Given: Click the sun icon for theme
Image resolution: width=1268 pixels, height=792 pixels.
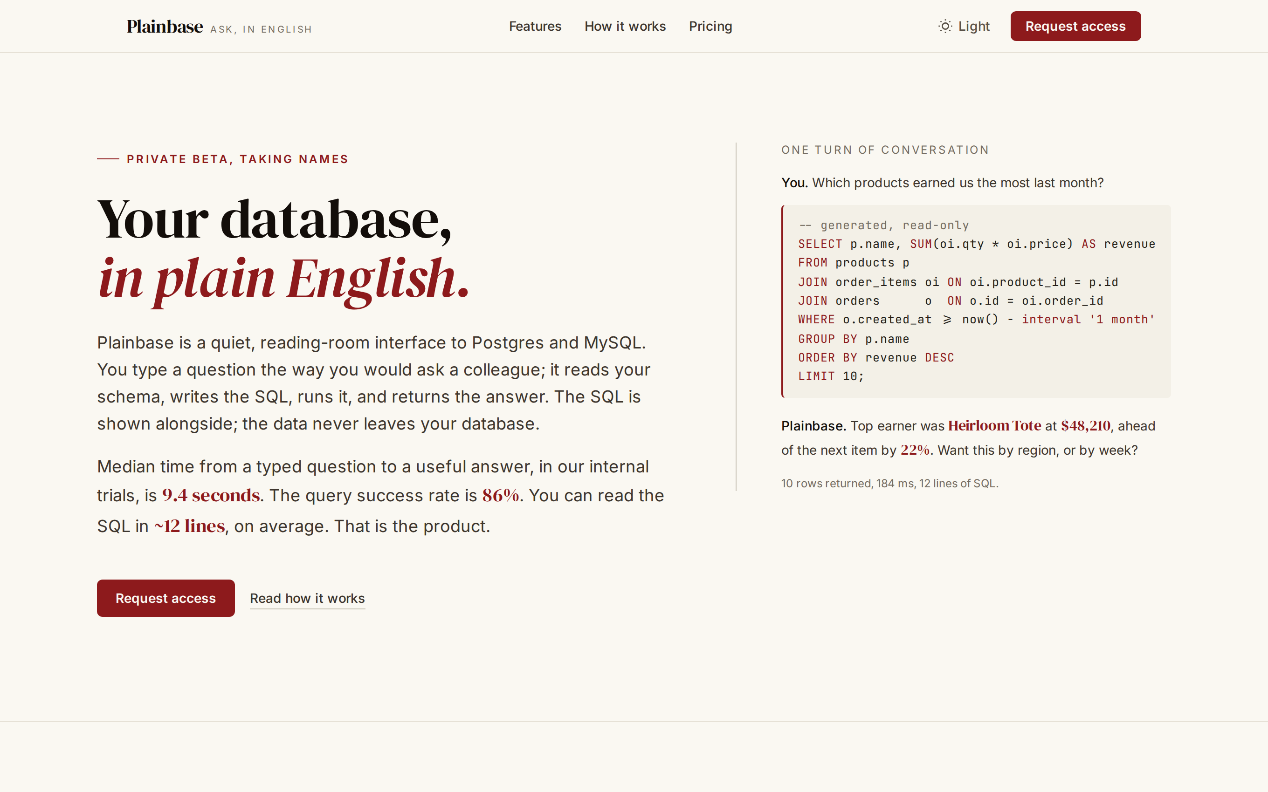Looking at the screenshot, I should [x=945, y=26].
